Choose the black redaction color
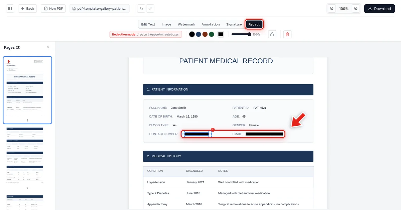401x210 pixels. [x=192, y=34]
